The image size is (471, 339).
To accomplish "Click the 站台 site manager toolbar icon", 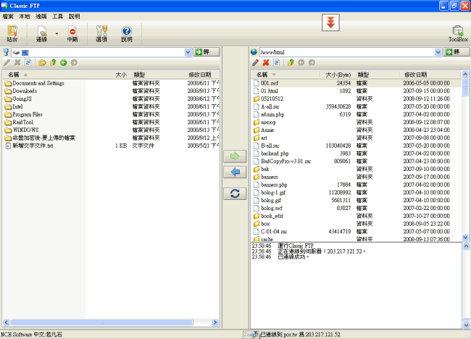I will pyautogui.click(x=12, y=33).
